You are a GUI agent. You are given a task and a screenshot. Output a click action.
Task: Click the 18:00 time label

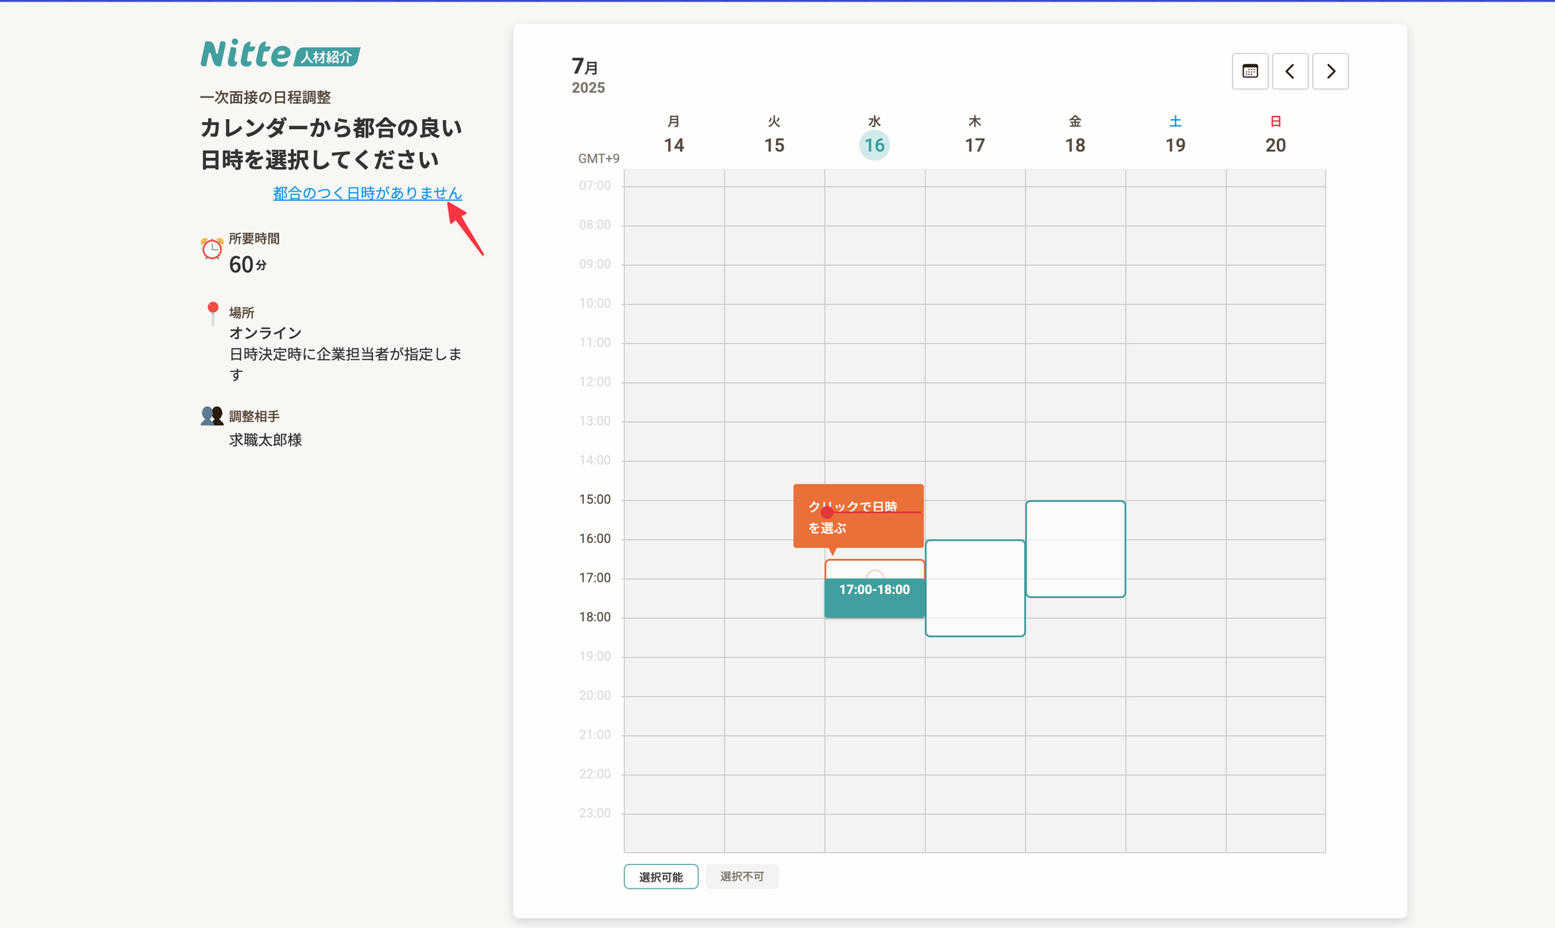tap(595, 617)
